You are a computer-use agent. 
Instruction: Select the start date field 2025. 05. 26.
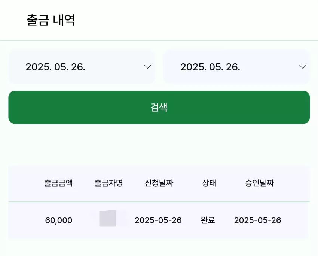(82, 67)
